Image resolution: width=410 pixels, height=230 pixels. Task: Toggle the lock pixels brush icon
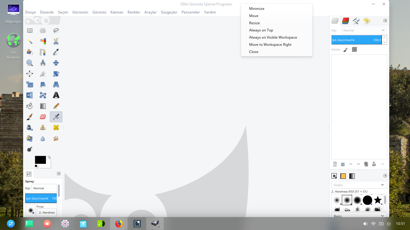[x=345, y=49]
